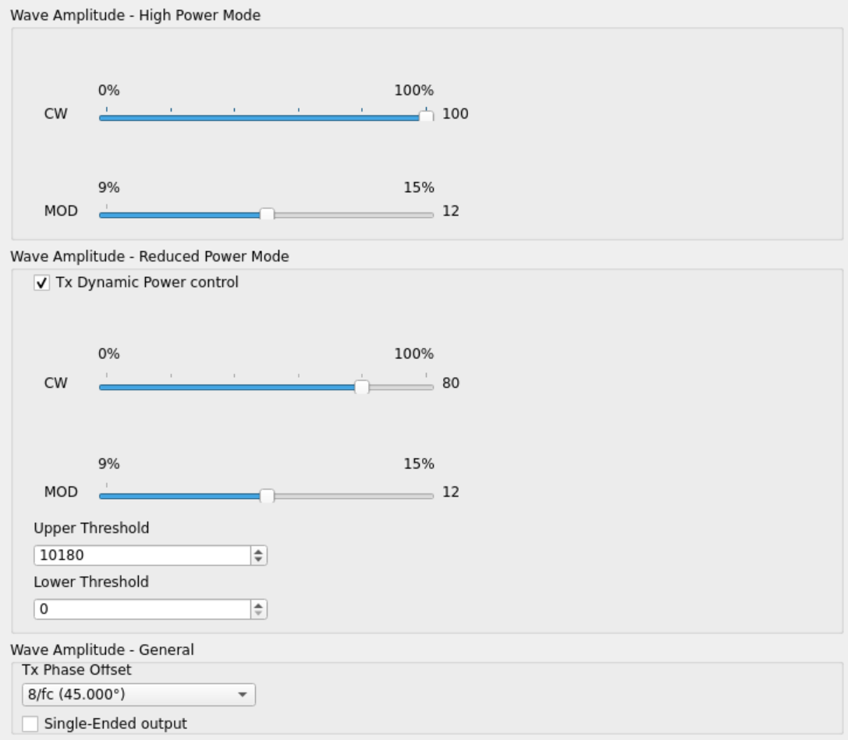Click the Upper Threshold increment arrow
The height and width of the screenshot is (740, 848).
click(x=258, y=551)
